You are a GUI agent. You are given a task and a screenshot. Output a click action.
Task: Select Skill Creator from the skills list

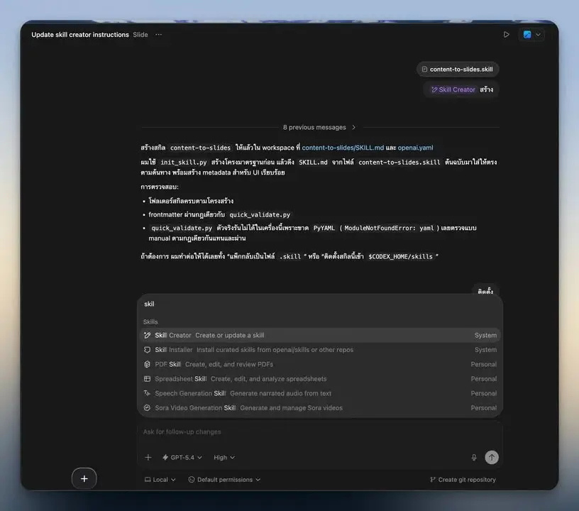pos(320,335)
